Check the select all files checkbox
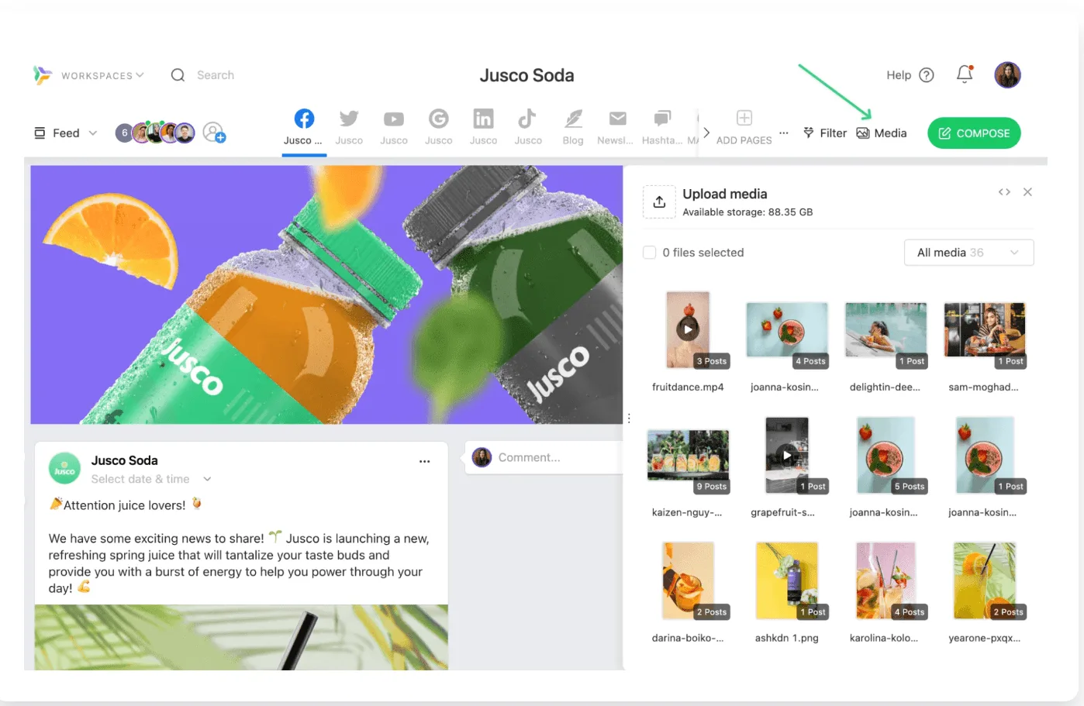Screen dimensions: 1084x706 tap(650, 253)
